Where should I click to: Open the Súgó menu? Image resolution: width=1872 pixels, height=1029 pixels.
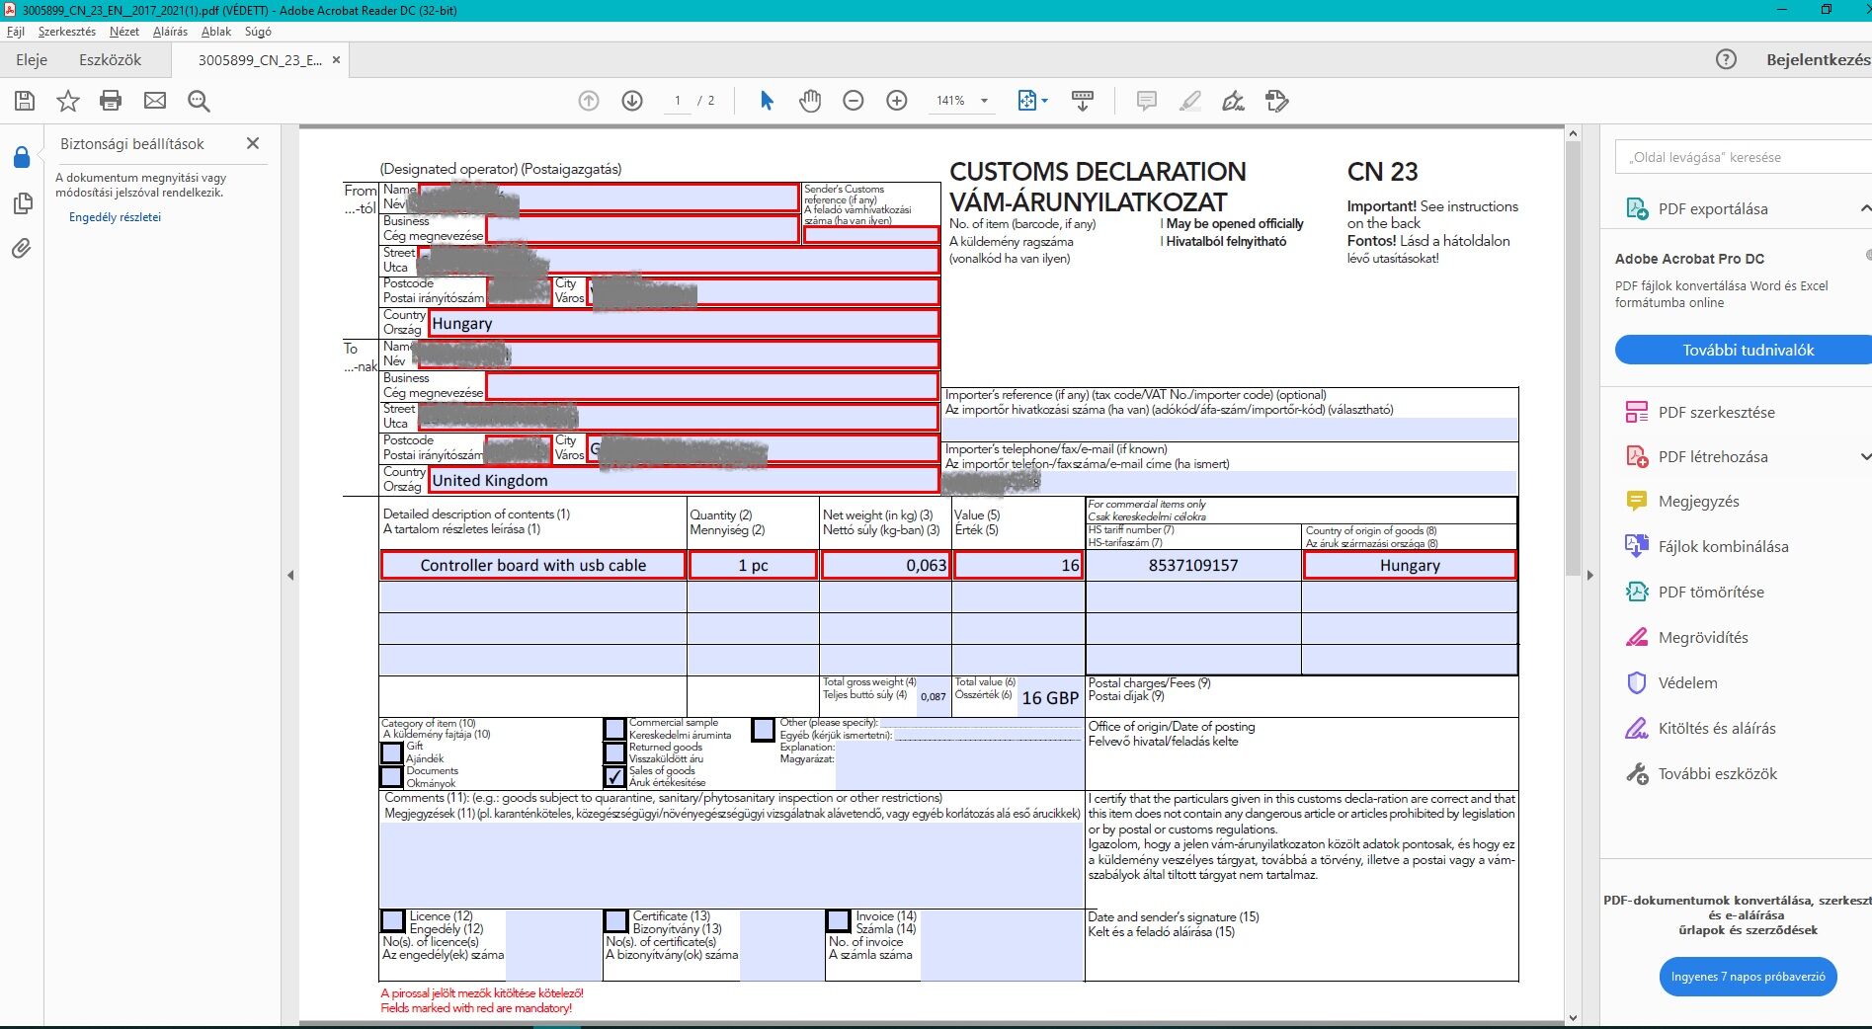[x=258, y=32]
